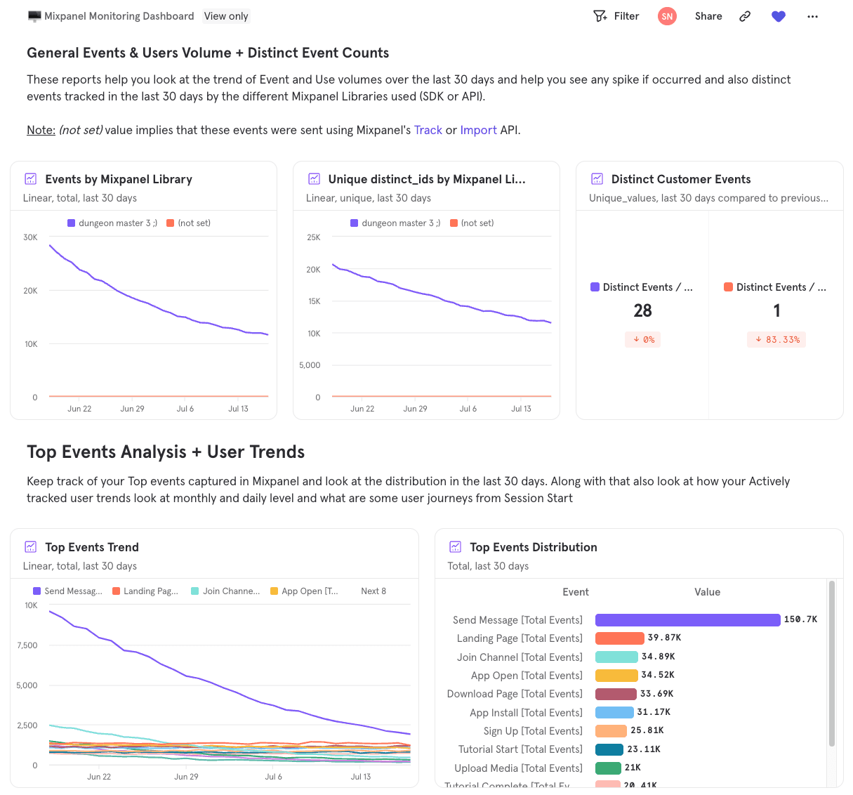This screenshot has width=853, height=795.
Task: Click the purple heart favorite icon
Action: [778, 16]
